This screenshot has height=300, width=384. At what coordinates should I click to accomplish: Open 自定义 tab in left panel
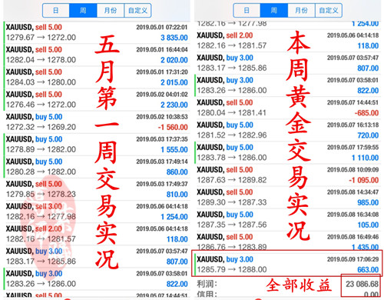click(x=137, y=11)
